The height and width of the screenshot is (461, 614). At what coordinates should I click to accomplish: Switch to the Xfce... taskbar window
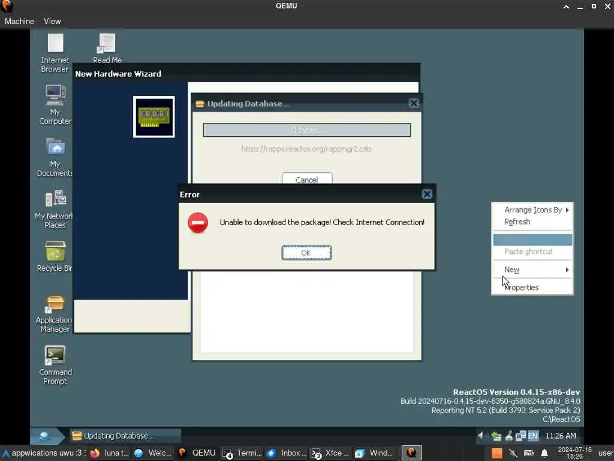click(330, 453)
